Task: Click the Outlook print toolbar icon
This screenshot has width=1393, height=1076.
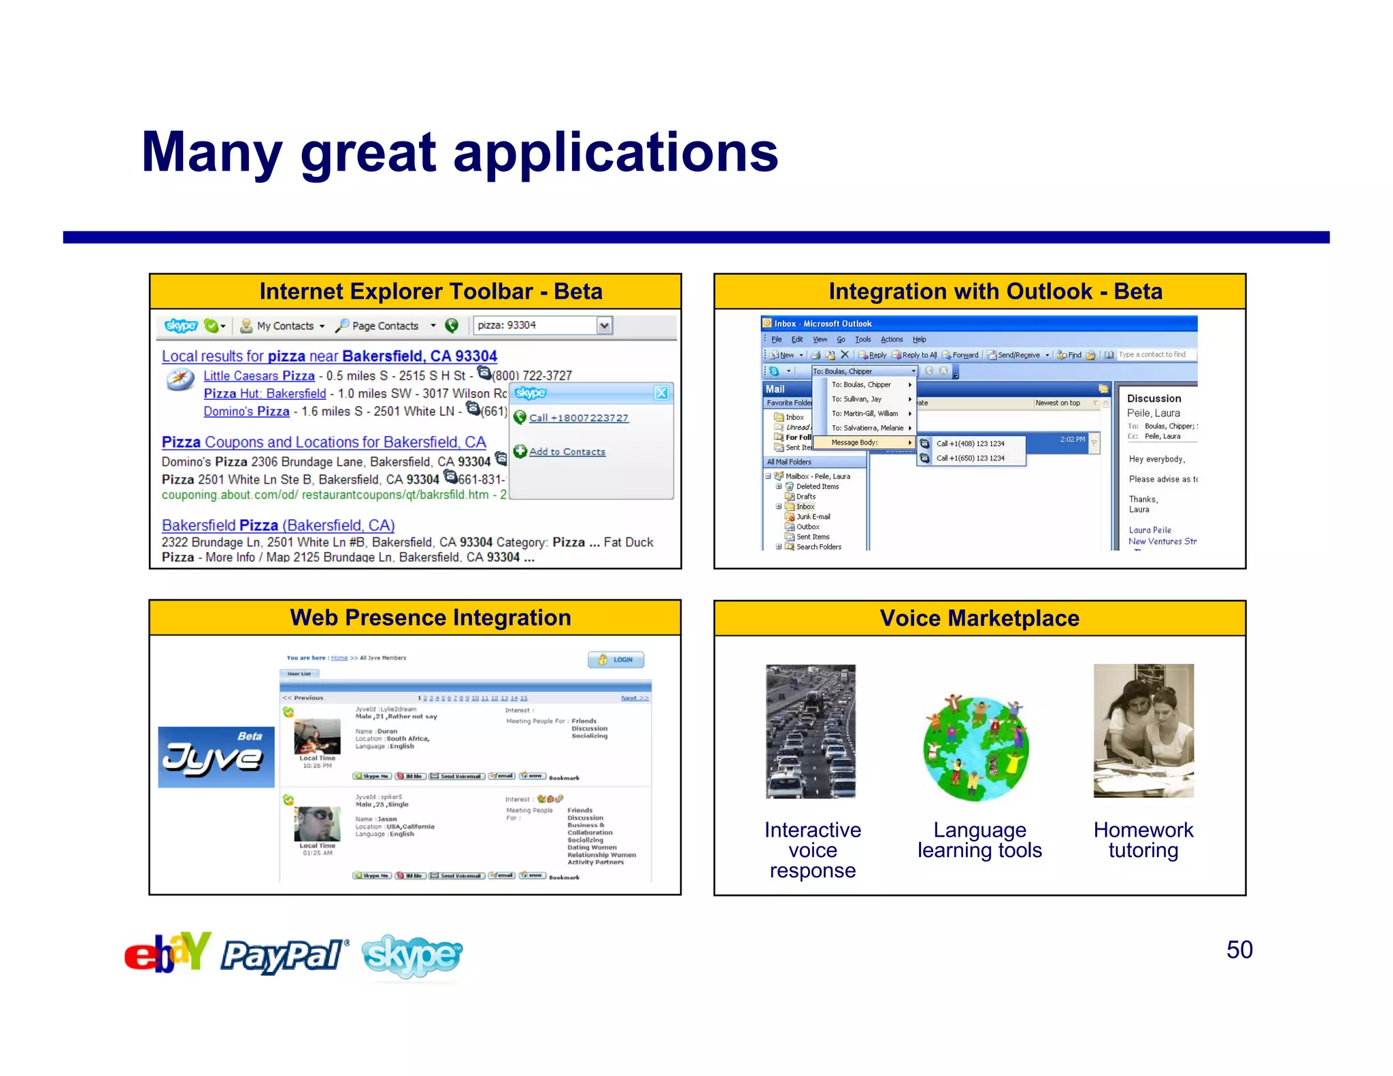Action: click(x=816, y=355)
